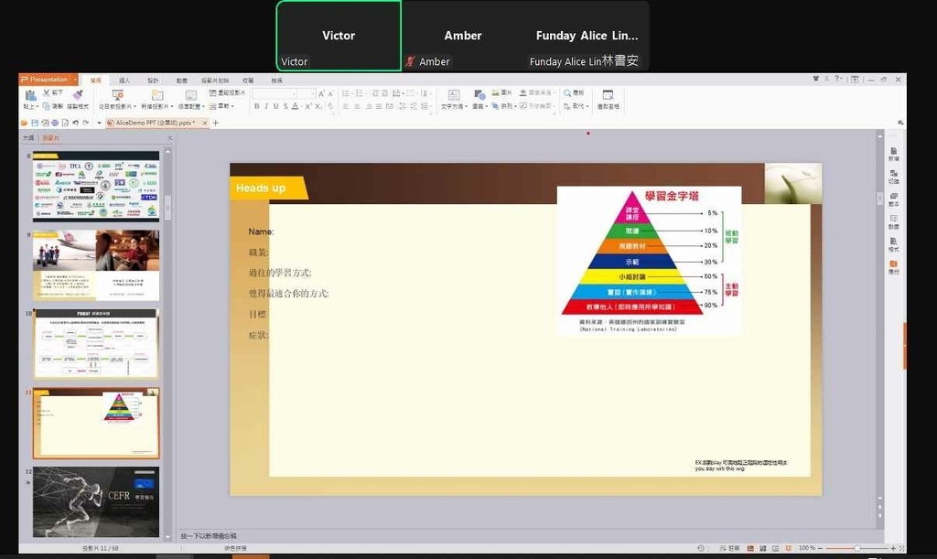This screenshot has width=937, height=559.
Task: Expand the font color dropdown arrow
Action: click(x=301, y=107)
